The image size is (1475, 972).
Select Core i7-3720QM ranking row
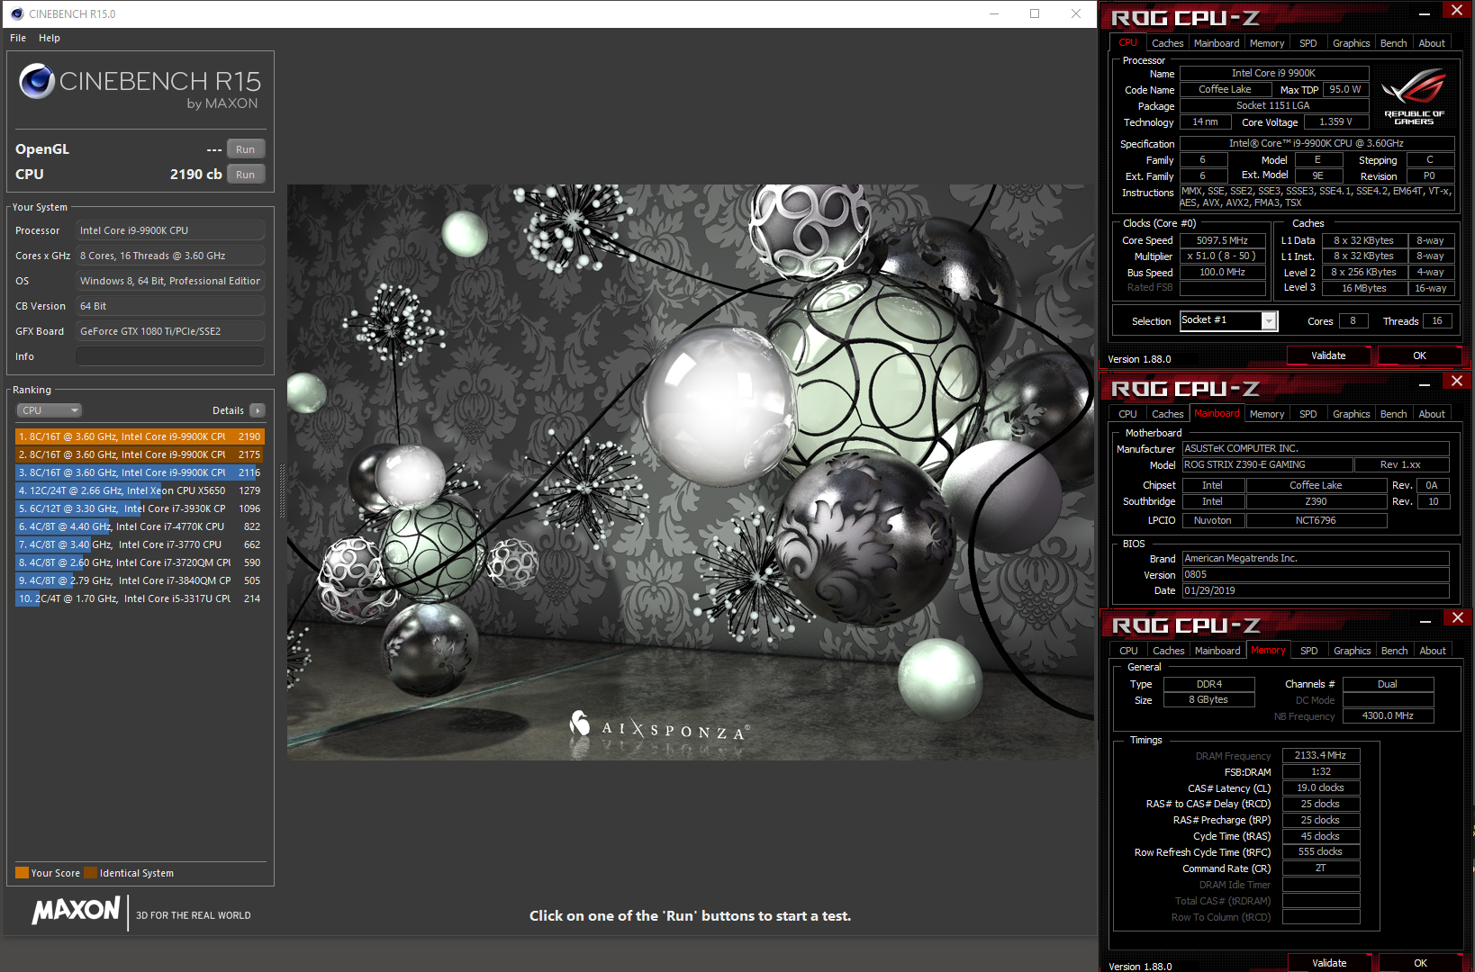coord(140,562)
